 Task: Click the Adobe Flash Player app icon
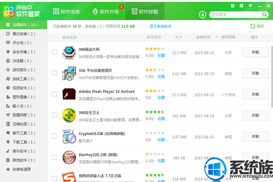[69, 94]
